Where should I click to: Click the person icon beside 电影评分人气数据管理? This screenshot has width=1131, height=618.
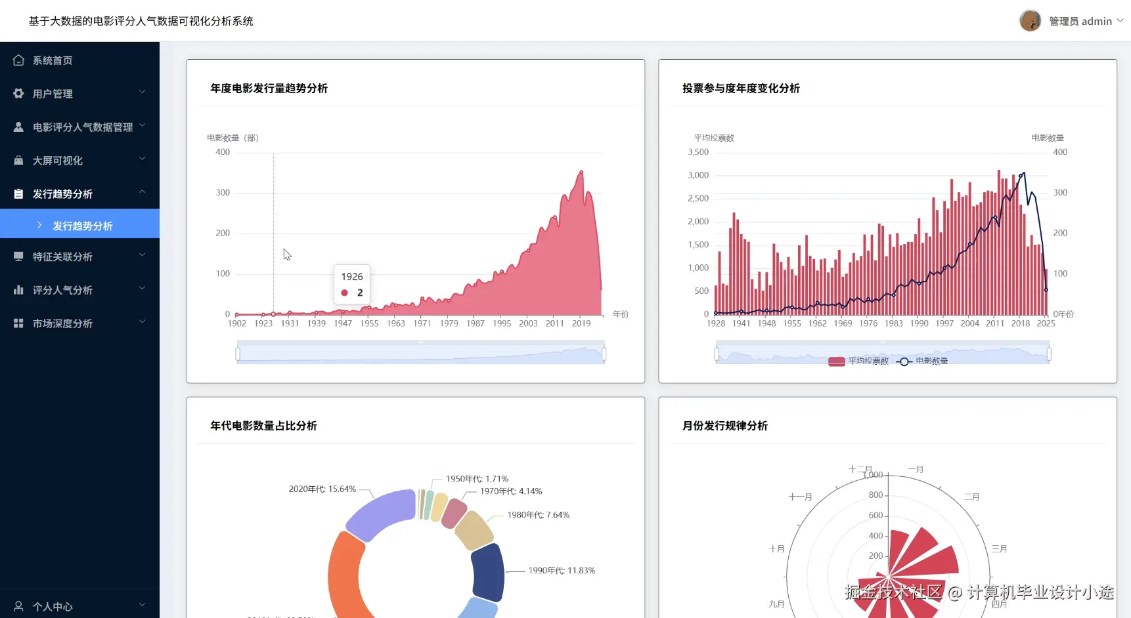(18, 127)
